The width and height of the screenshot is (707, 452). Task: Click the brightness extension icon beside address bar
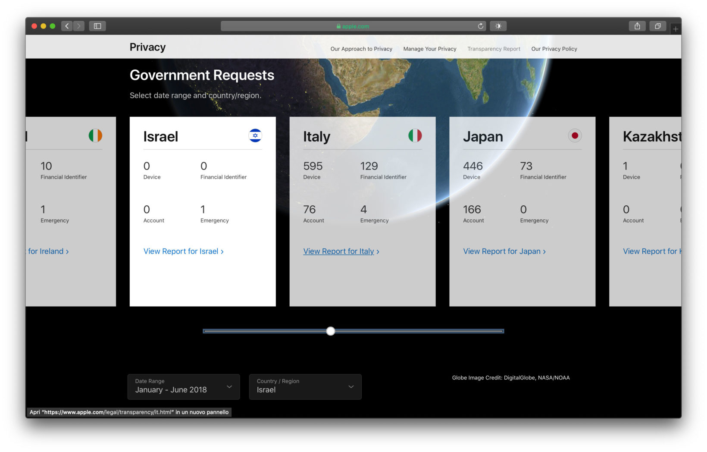pyautogui.click(x=498, y=26)
